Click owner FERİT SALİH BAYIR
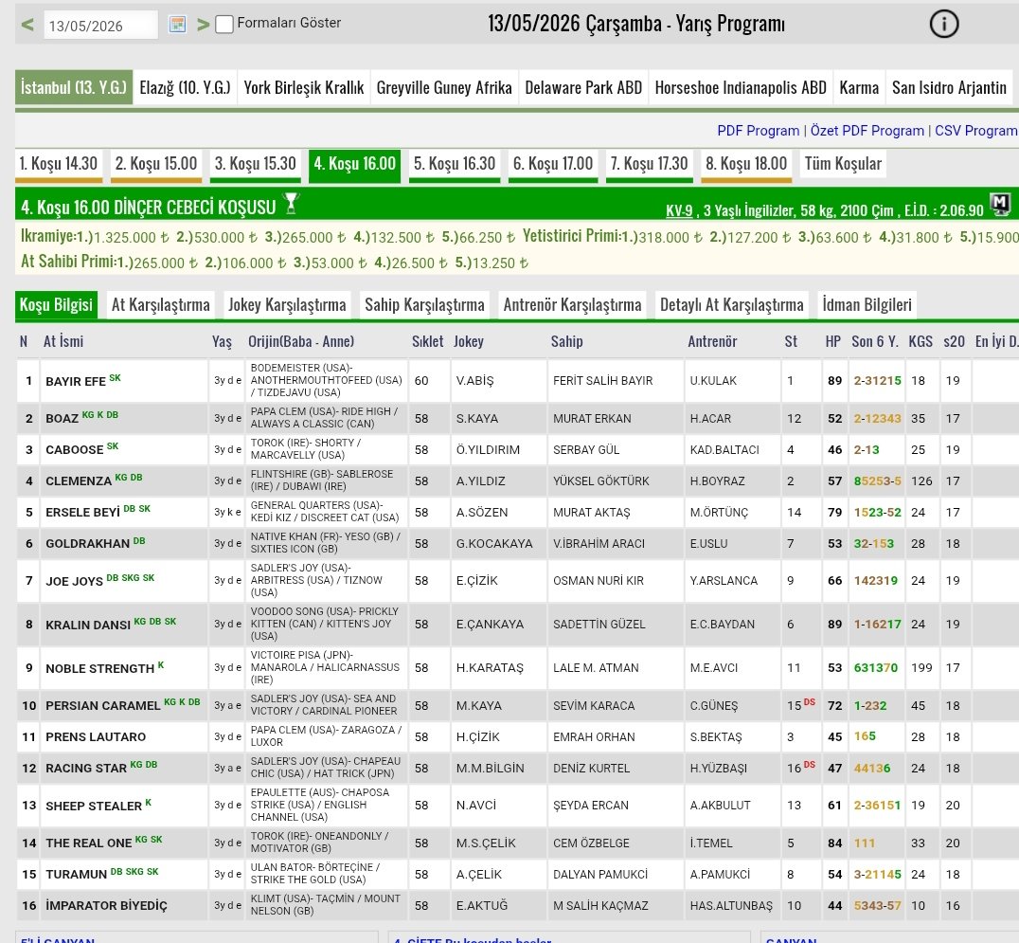 [x=603, y=380]
